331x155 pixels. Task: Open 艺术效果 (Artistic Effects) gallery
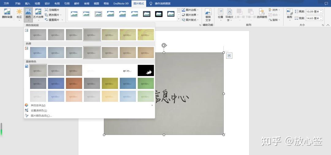38,14
